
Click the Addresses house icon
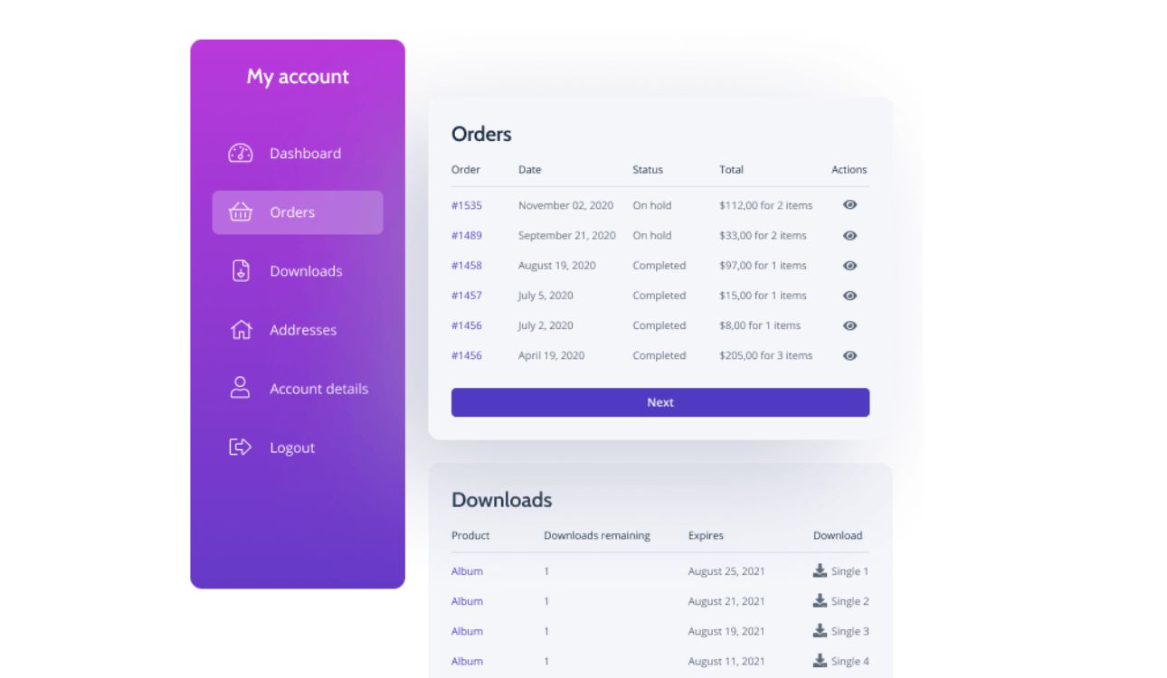(240, 330)
